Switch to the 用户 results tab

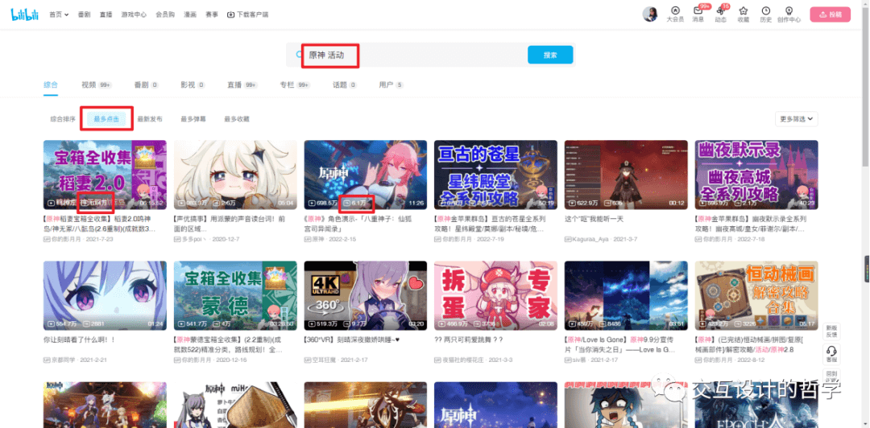pos(391,84)
